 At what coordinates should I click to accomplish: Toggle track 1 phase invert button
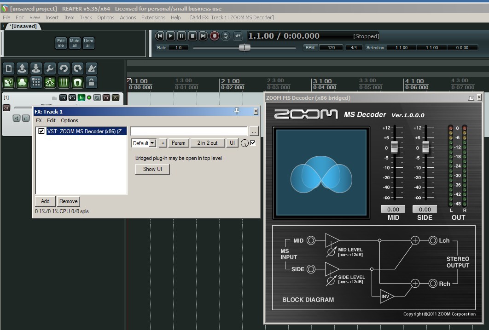coord(97,98)
